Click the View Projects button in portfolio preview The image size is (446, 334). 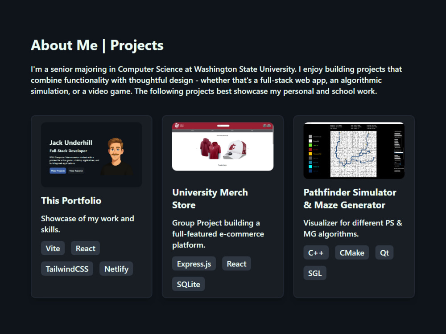click(58, 171)
